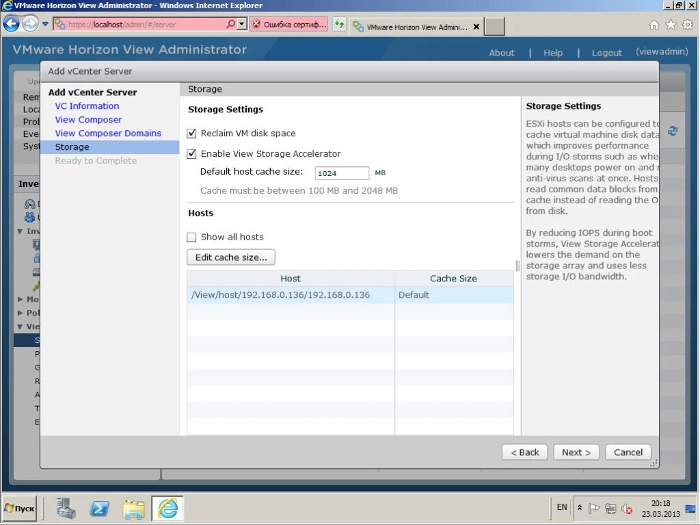Screen dimensions: 700x525
Task: Launch PowerShell from the taskbar
Action: (x=100, y=509)
